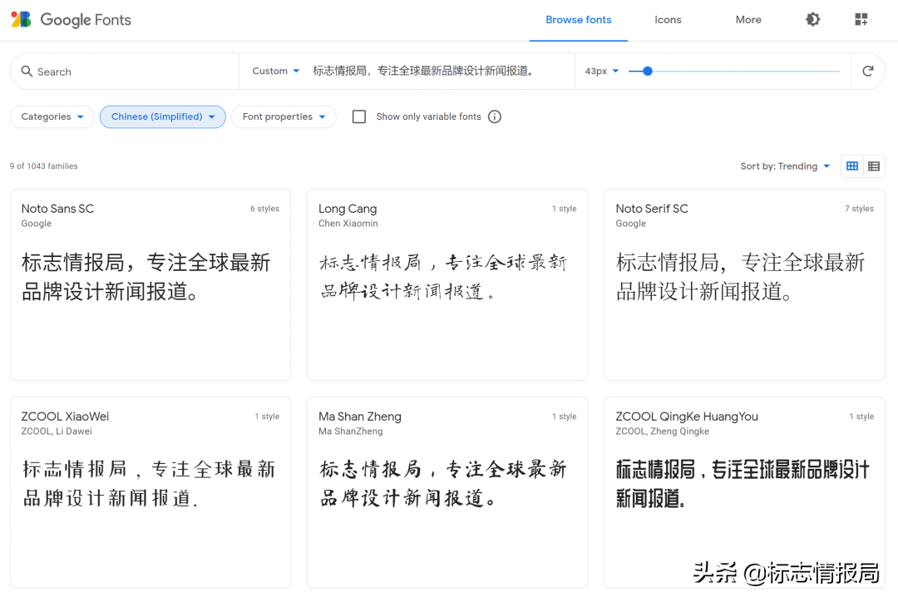Go to the Icons tab
The height and width of the screenshot is (602, 898).
coord(668,20)
